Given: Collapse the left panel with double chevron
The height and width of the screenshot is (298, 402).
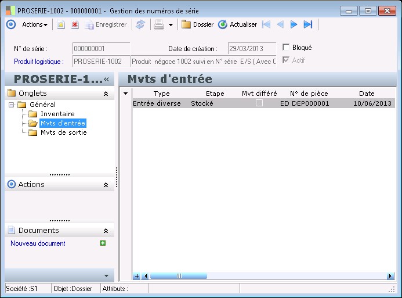Looking at the screenshot, I should [106, 79].
